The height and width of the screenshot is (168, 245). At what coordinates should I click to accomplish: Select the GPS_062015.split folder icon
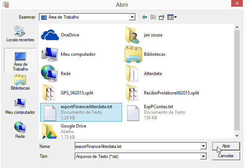coord(49,93)
